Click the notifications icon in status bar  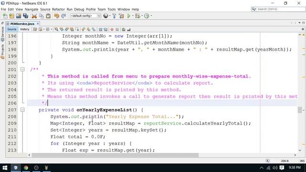tap(268, 161)
